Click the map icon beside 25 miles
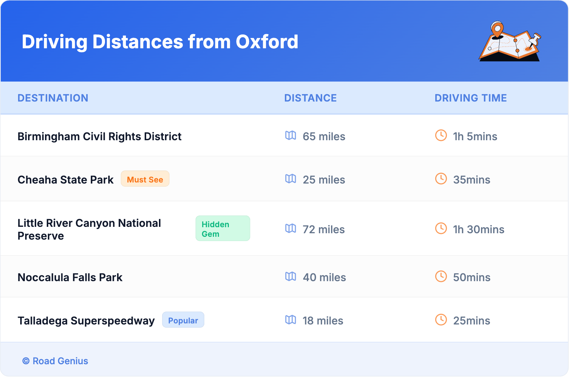569x377 pixels. 291,179
